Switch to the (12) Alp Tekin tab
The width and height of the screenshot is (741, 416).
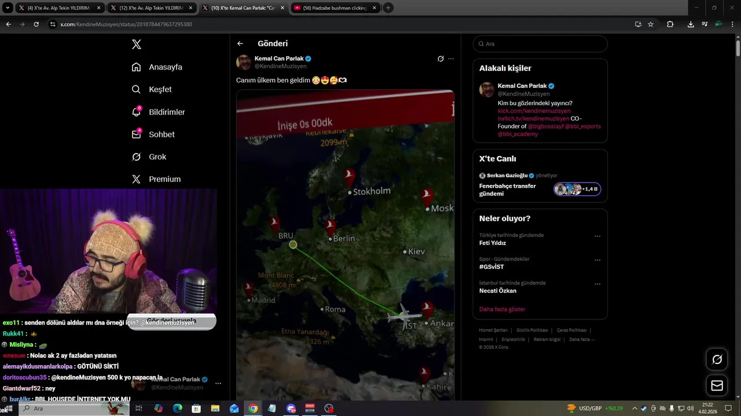coord(151,8)
